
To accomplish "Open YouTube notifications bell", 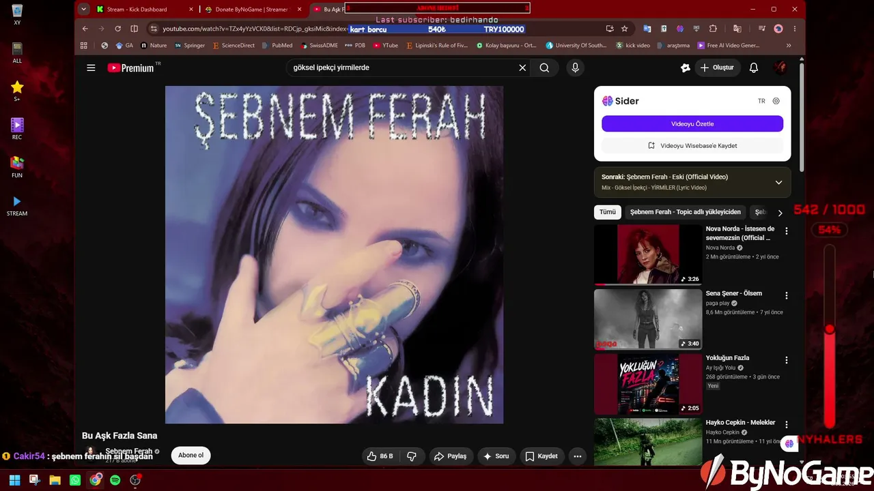I will pos(754,68).
